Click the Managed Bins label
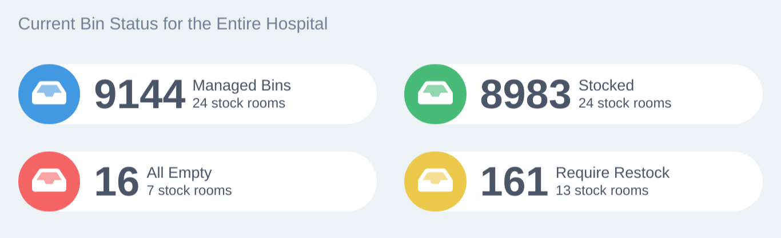 point(241,86)
